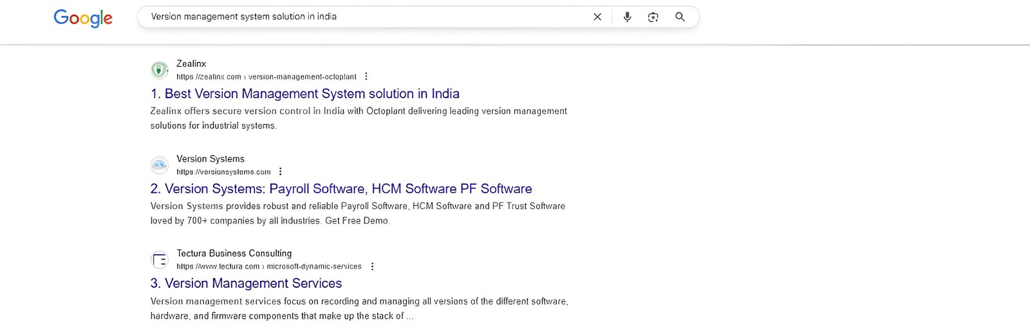
Task: Open 'Best Version Management System solution in India' result
Action: coord(305,94)
